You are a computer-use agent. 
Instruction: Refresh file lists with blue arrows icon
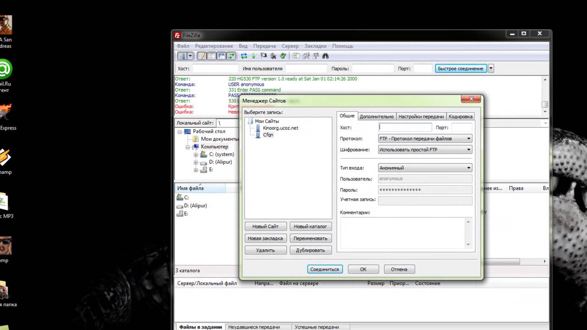[x=244, y=56]
